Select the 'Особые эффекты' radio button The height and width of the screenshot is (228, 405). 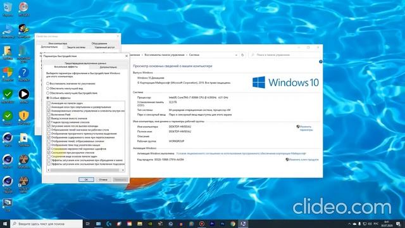tap(48, 98)
